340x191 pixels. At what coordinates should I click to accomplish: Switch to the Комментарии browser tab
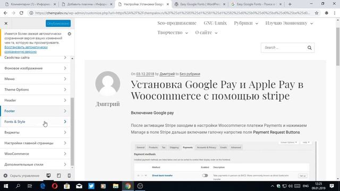pos(30,4)
